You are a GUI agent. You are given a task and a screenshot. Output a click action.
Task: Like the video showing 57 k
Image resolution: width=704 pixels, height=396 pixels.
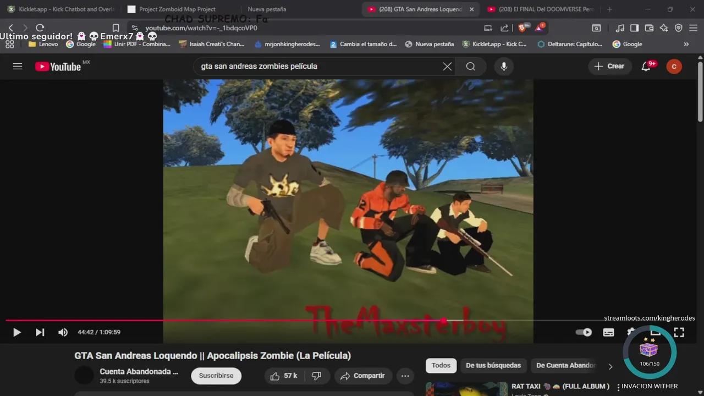(x=283, y=376)
